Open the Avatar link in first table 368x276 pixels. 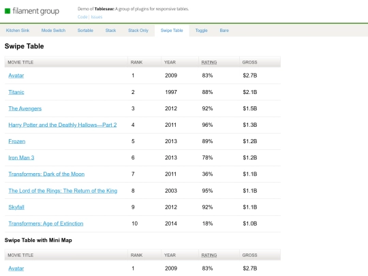coord(16,76)
